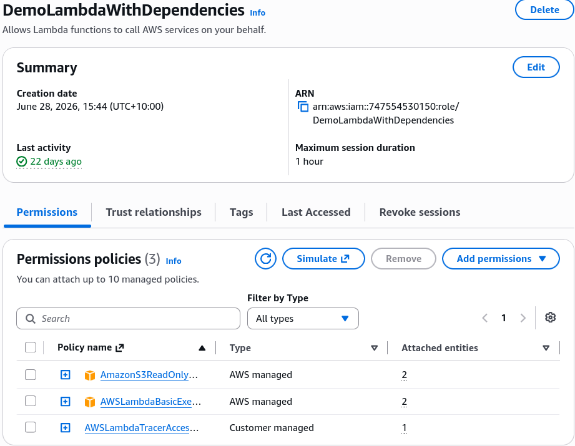
Task: Open the Add permissions dropdown
Action: click(501, 259)
